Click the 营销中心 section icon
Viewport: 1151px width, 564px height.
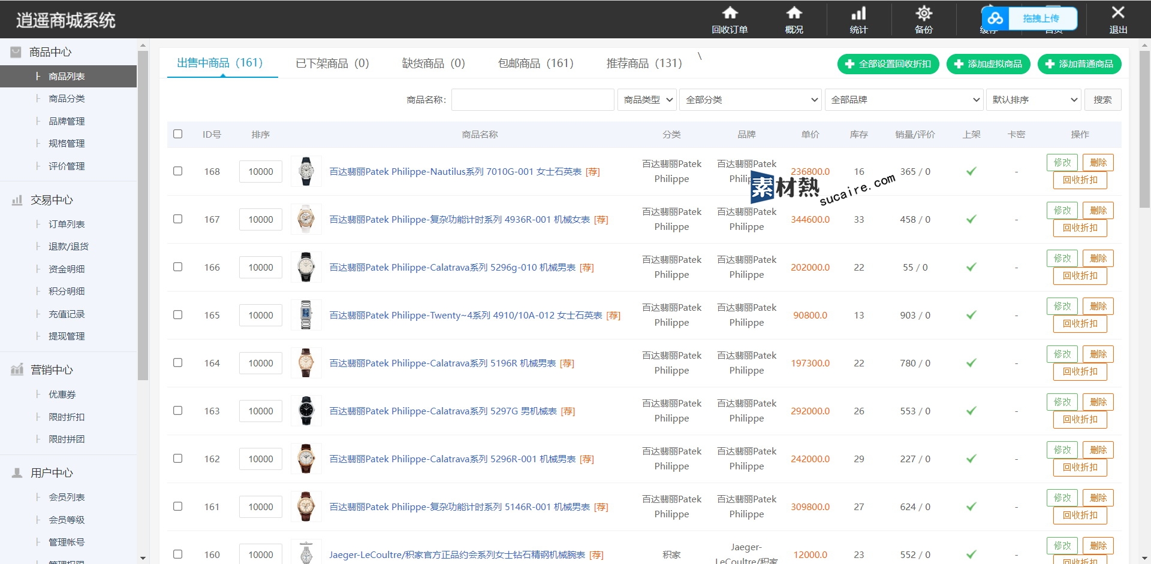pos(17,369)
